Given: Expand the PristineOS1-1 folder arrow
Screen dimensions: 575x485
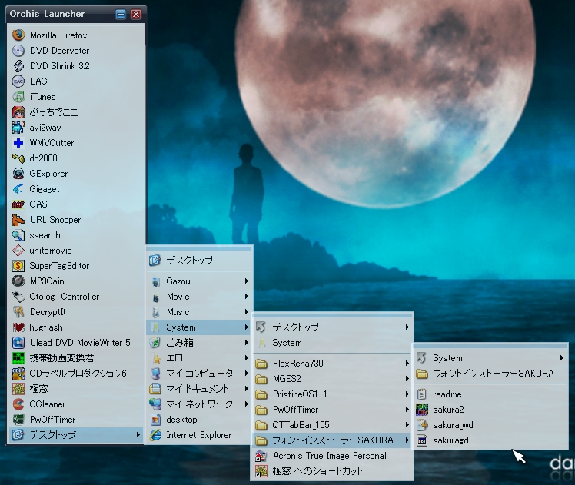Looking at the screenshot, I should point(407,394).
